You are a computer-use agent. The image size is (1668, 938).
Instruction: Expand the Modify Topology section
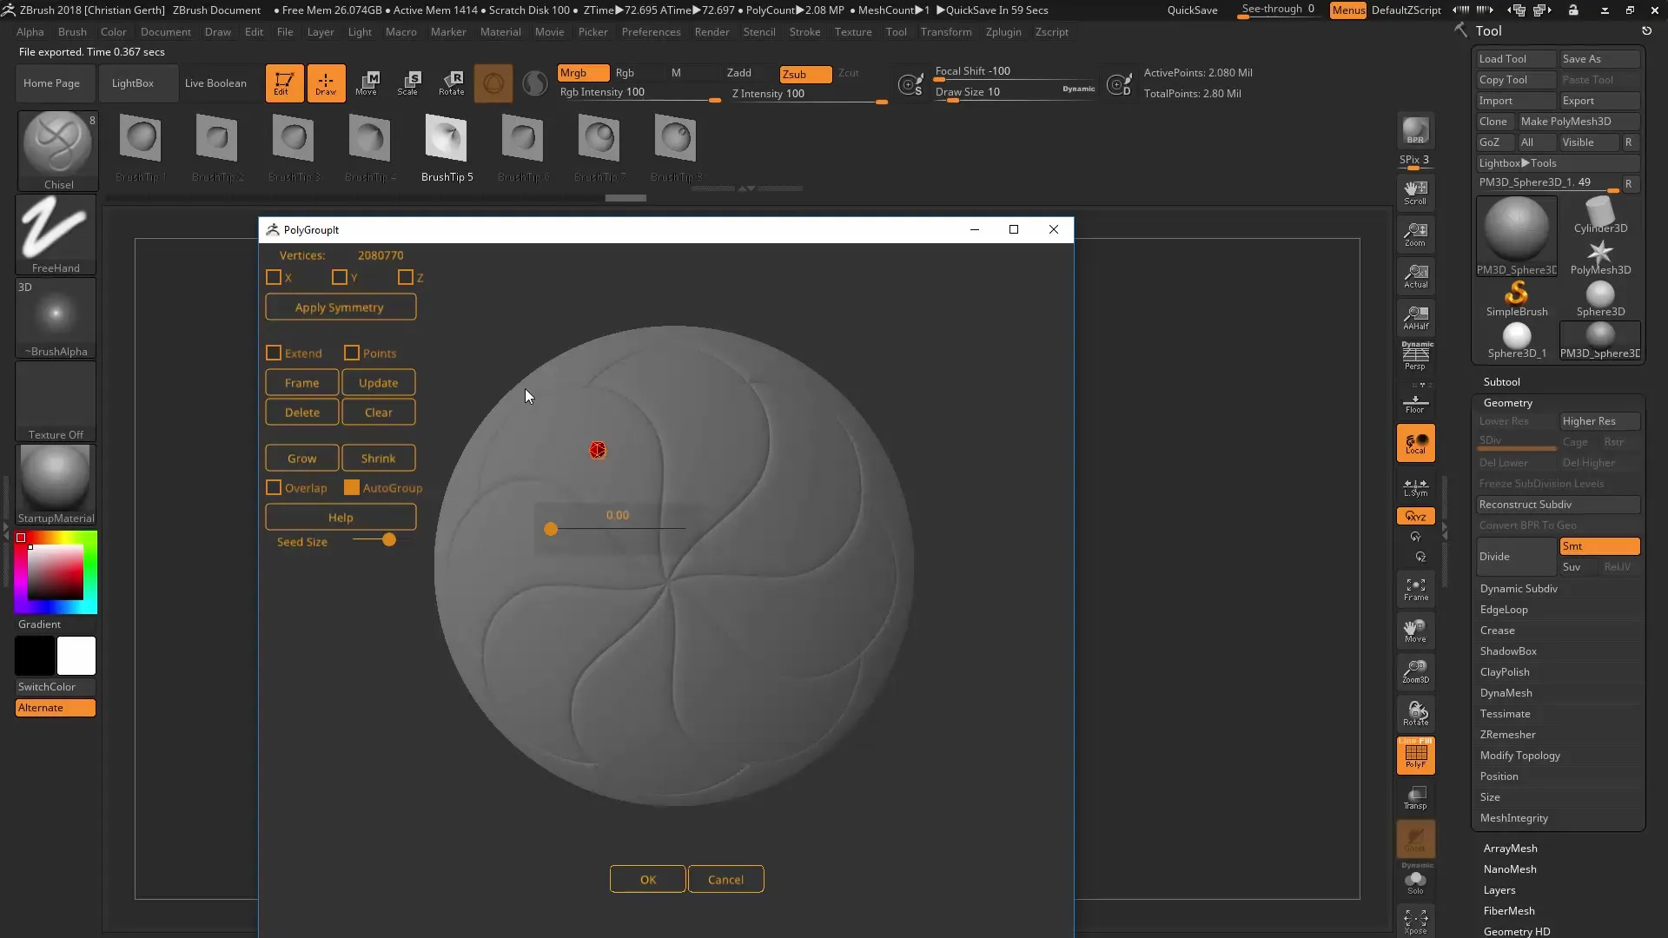[1519, 756]
